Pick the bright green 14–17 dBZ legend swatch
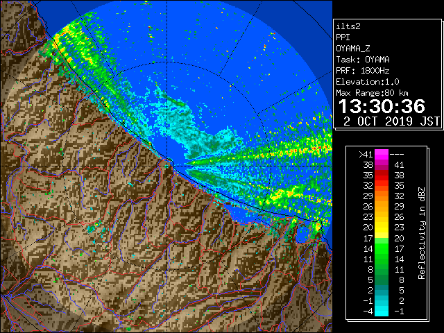The height and width of the screenshot is (333, 444). click(x=382, y=248)
